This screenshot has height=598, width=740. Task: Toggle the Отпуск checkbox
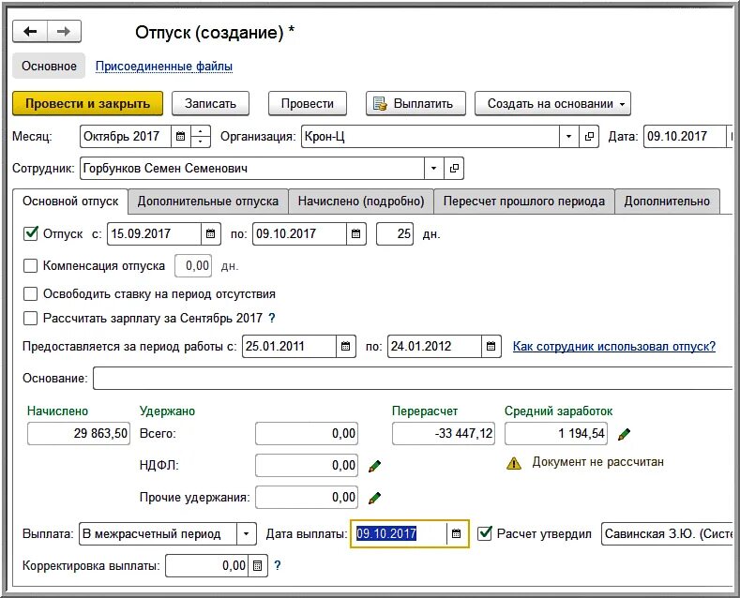click(x=31, y=234)
